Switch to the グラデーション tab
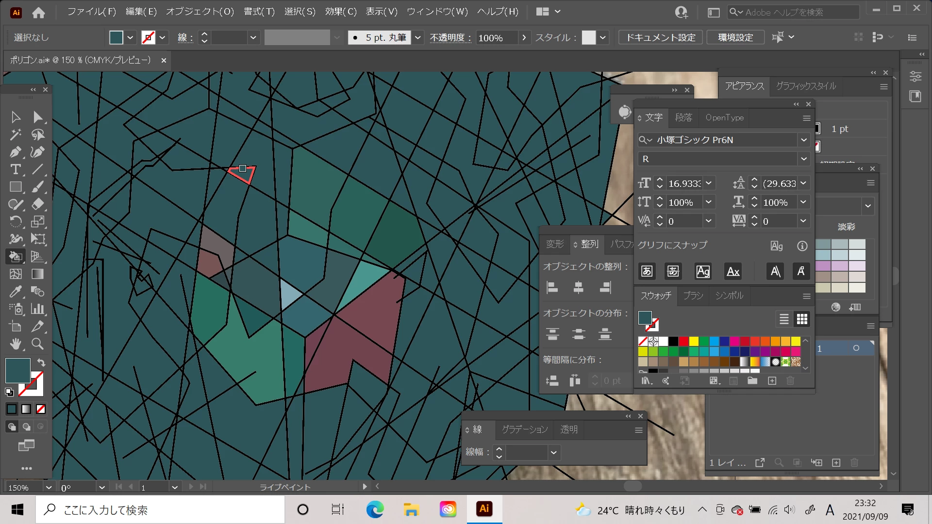This screenshot has height=524, width=932. coord(524,429)
